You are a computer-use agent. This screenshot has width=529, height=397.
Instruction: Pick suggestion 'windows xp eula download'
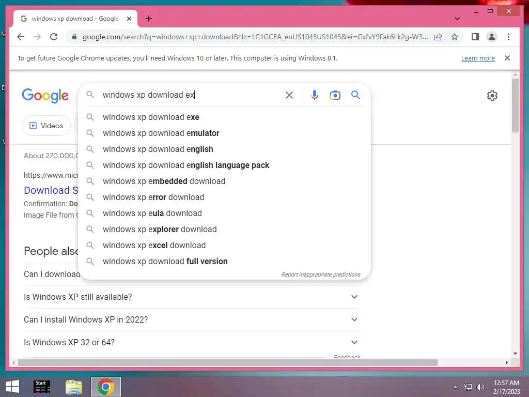(x=224, y=213)
